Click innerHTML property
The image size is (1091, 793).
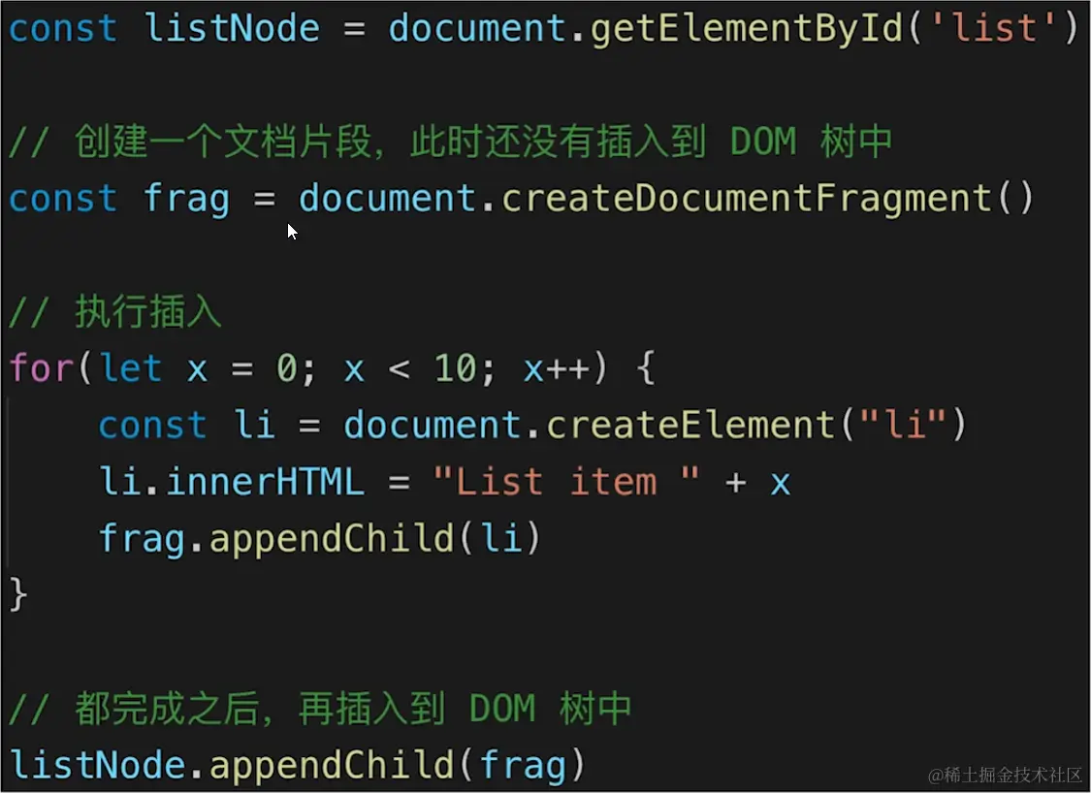click(265, 481)
